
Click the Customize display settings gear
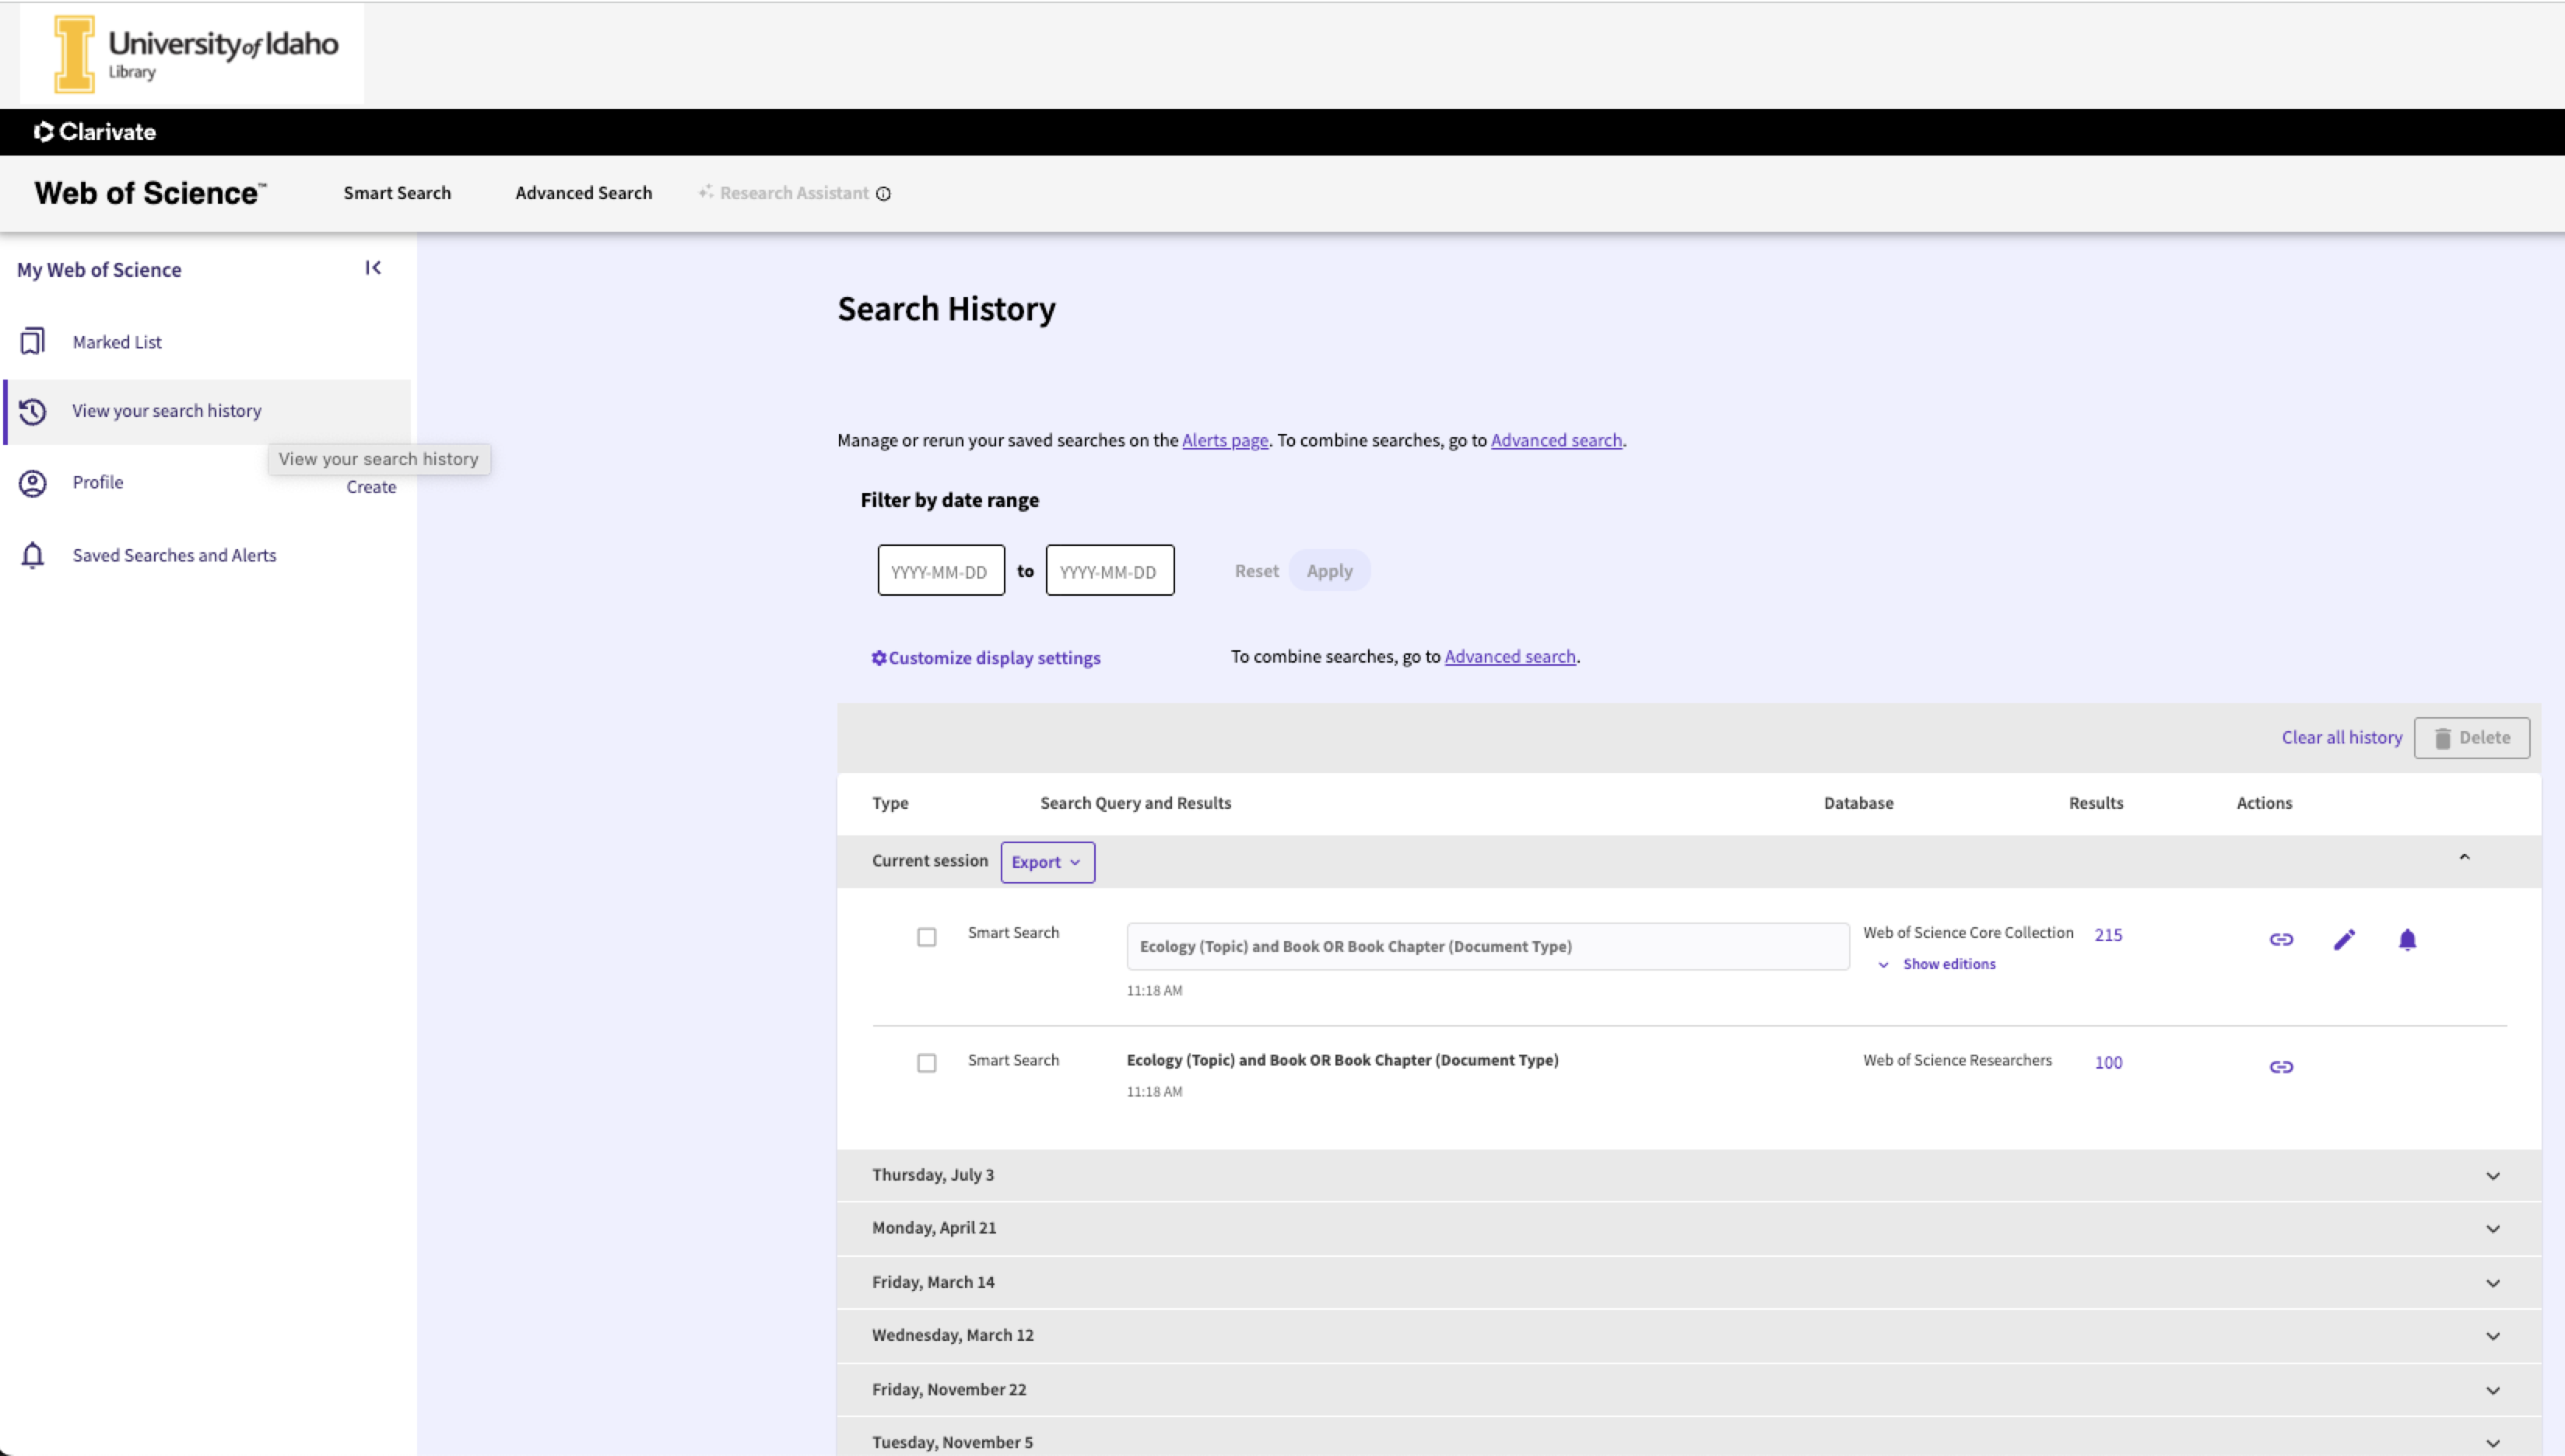point(879,658)
